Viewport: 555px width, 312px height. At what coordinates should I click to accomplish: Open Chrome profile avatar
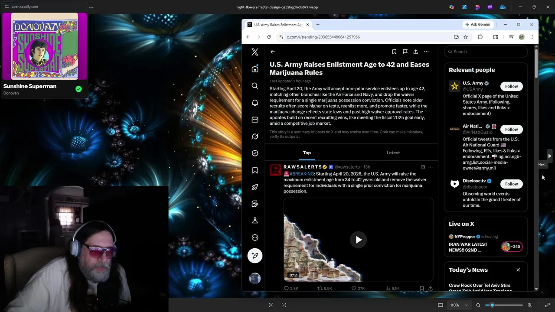tap(522, 37)
